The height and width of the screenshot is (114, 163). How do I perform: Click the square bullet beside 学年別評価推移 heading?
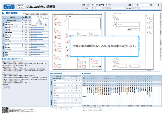[51, 73]
